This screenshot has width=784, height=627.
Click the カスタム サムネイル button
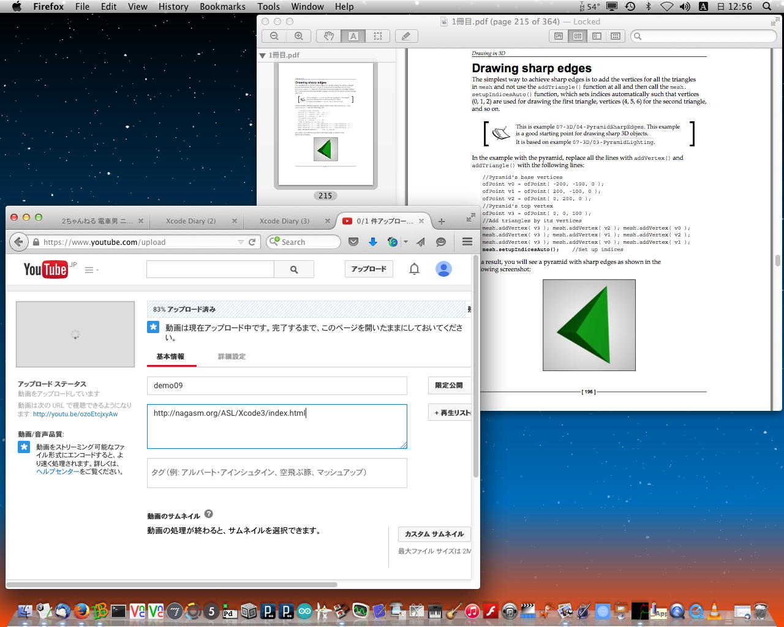tap(434, 534)
